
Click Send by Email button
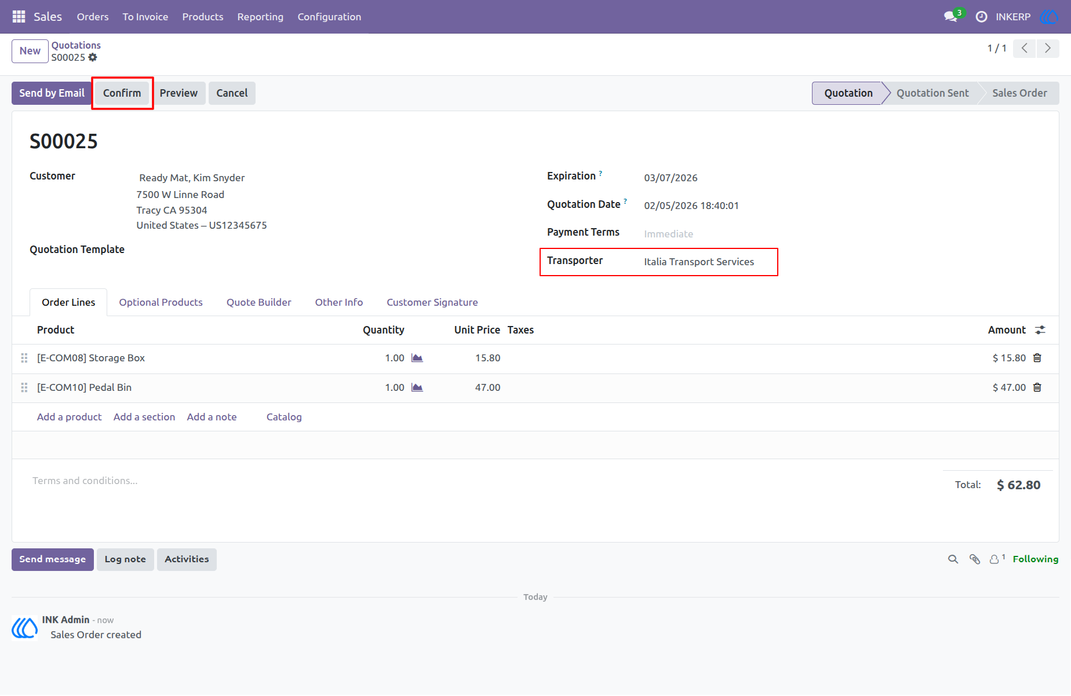(52, 93)
